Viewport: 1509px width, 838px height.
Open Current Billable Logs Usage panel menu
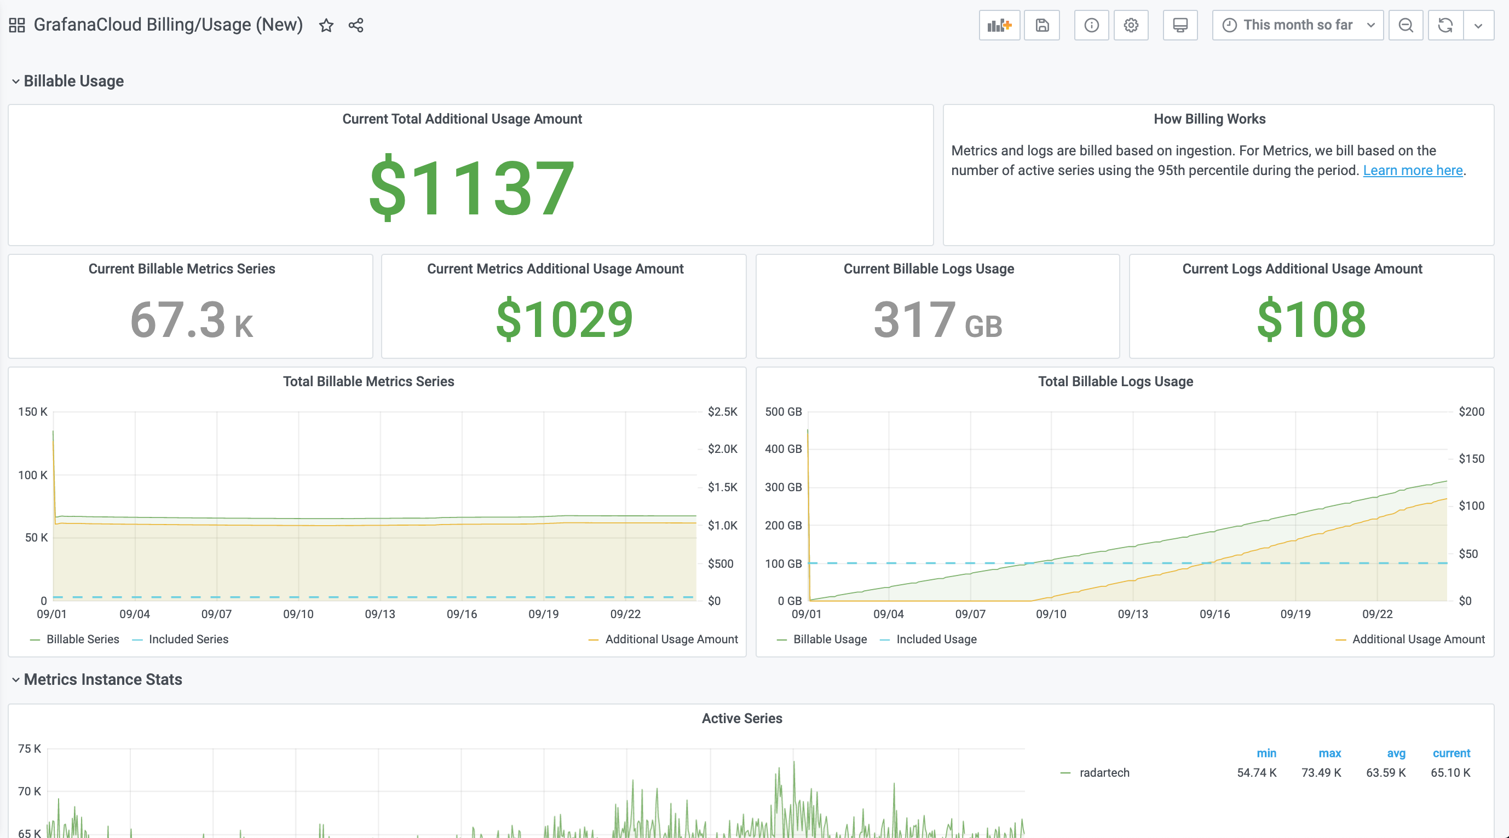(929, 269)
